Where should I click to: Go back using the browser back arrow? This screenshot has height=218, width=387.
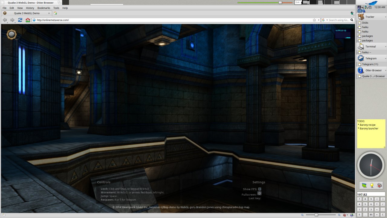coord(5,20)
